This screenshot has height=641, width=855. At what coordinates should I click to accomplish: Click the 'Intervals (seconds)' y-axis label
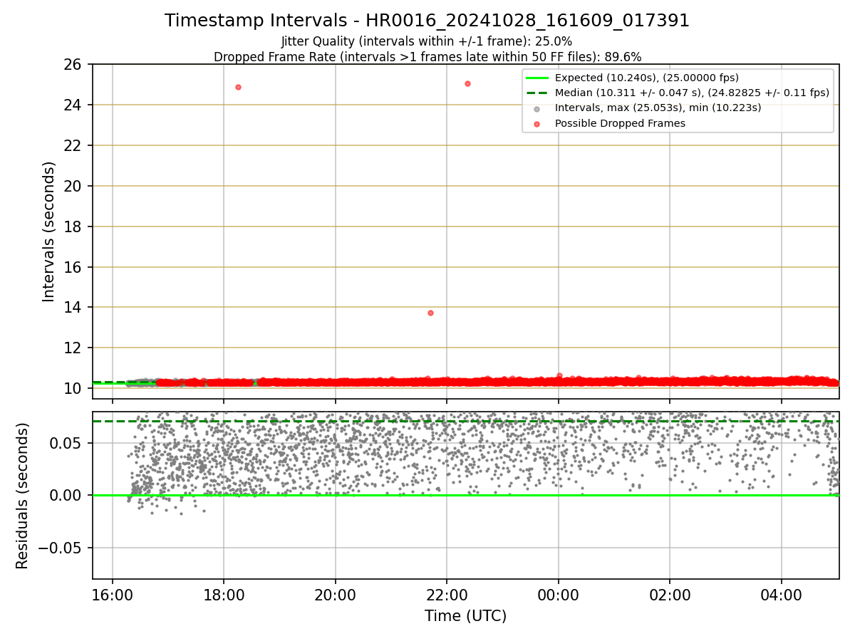[48, 231]
